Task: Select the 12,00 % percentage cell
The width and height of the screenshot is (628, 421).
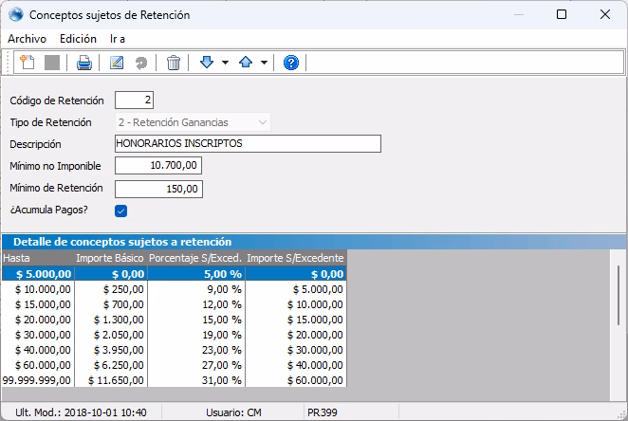Action: [x=196, y=304]
